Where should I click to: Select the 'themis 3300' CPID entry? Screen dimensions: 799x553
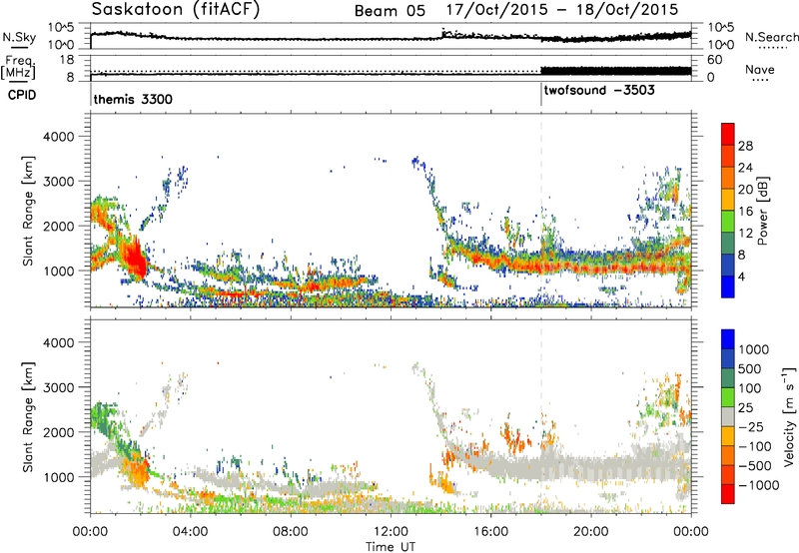point(133,99)
